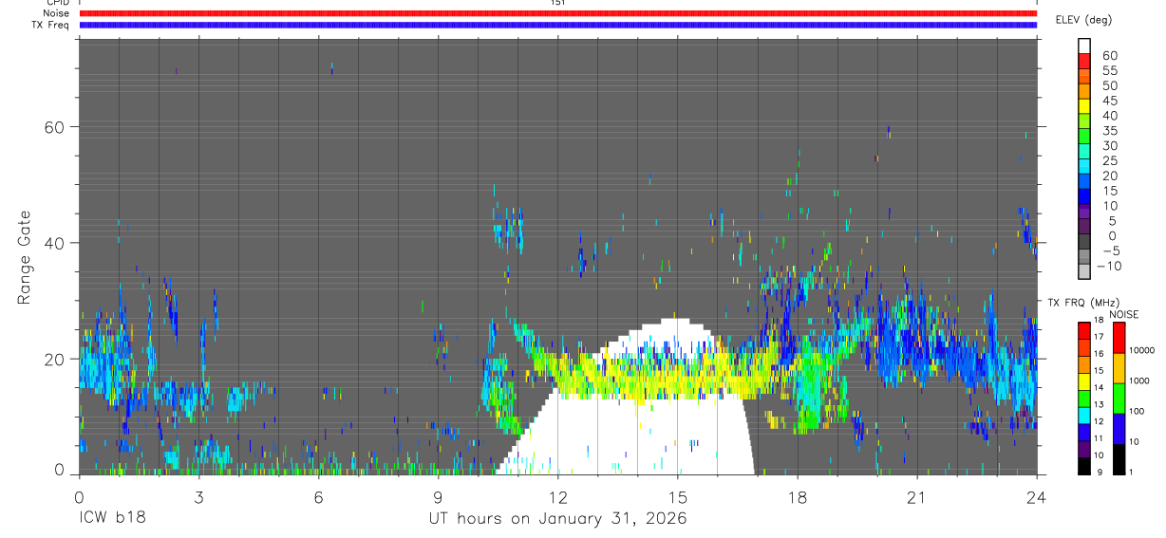Pick the green 100–1000 NOISE segment

(1119, 398)
